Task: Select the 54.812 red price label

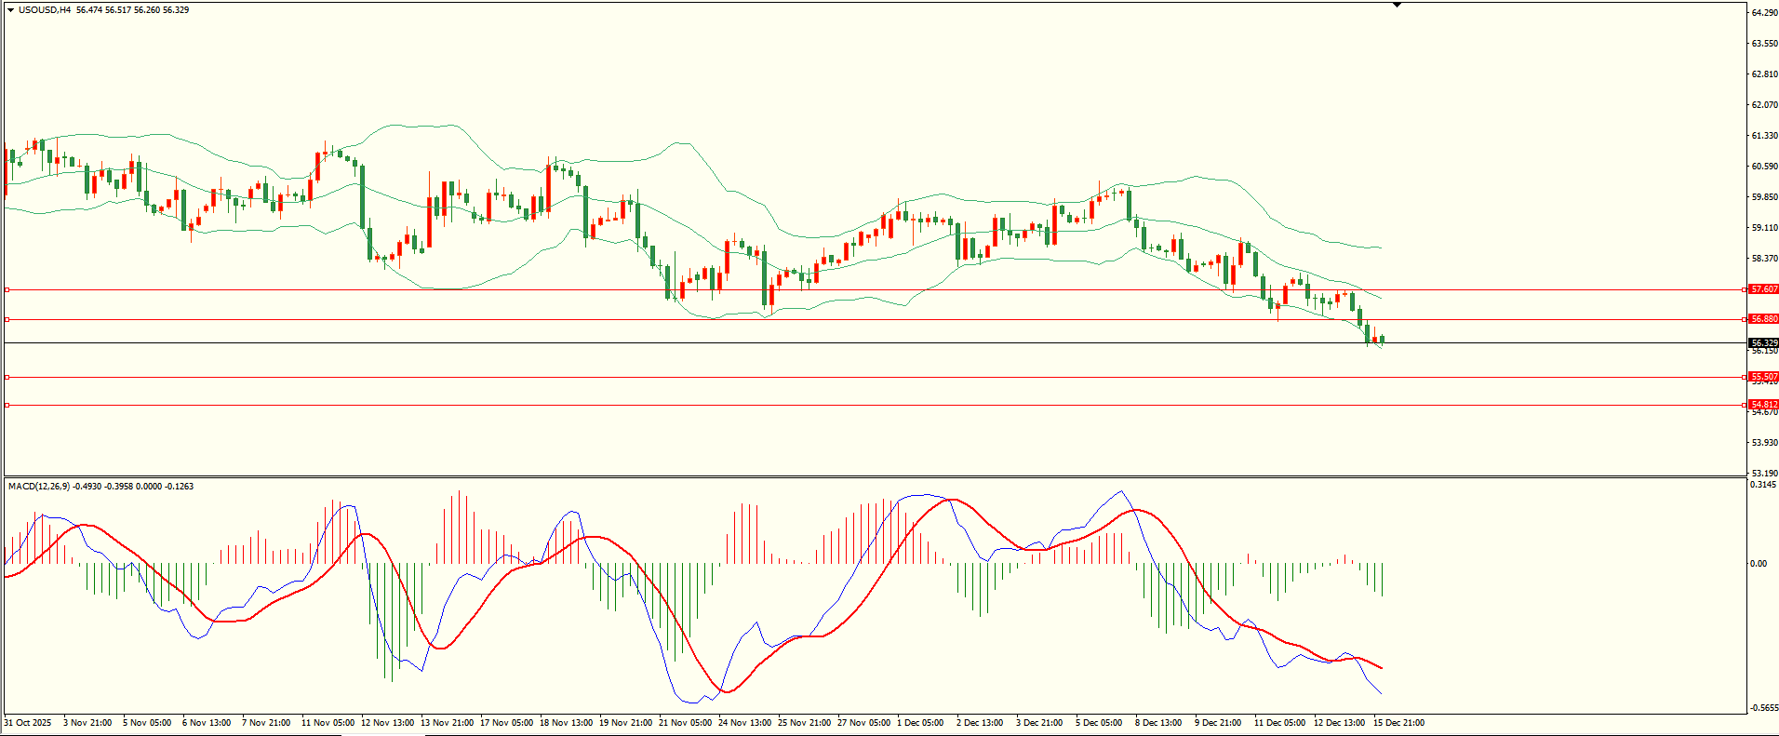Action: tap(1763, 405)
